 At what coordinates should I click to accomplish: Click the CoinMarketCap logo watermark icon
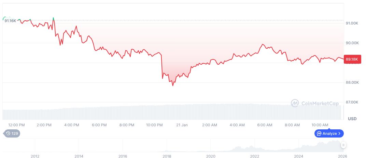[x=295, y=103]
